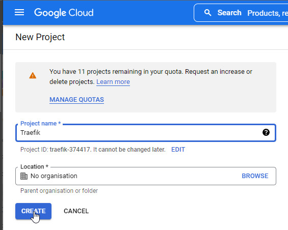Click the orange warning triangle icon
The height and width of the screenshot is (230, 288).
[33, 75]
